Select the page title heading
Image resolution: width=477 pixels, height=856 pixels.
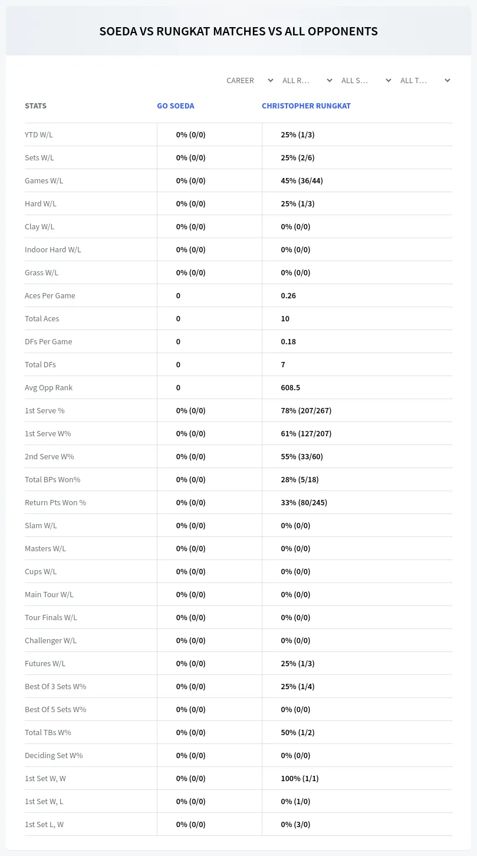pyautogui.click(x=238, y=31)
